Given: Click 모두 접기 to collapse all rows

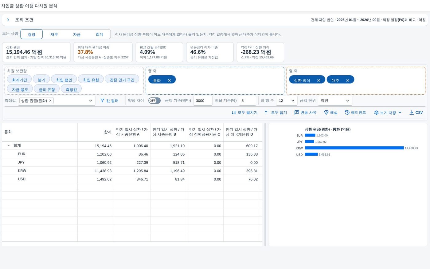Looking at the screenshot, I should (276, 113).
